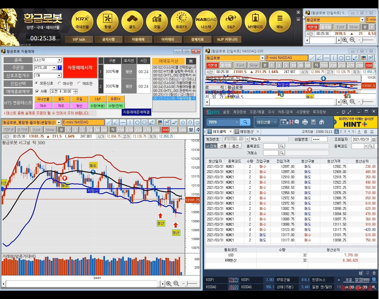Open the S&P globe coin icon
The image size is (379, 299).
[x=231, y=22]
